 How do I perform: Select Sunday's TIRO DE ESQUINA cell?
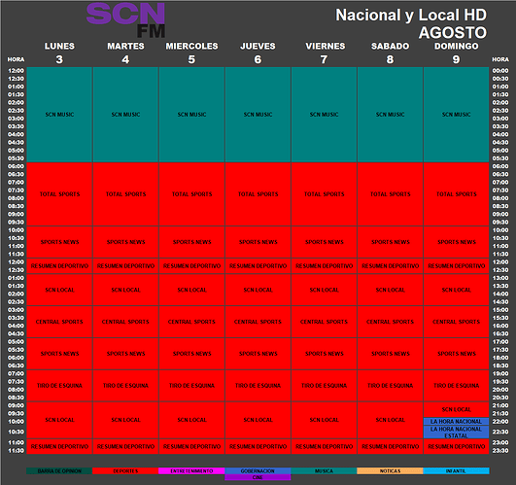click(x=457, y=386)
